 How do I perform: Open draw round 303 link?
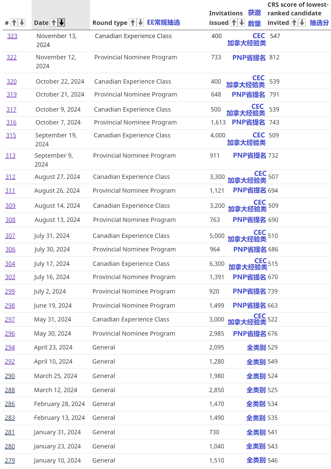(10, 277)
